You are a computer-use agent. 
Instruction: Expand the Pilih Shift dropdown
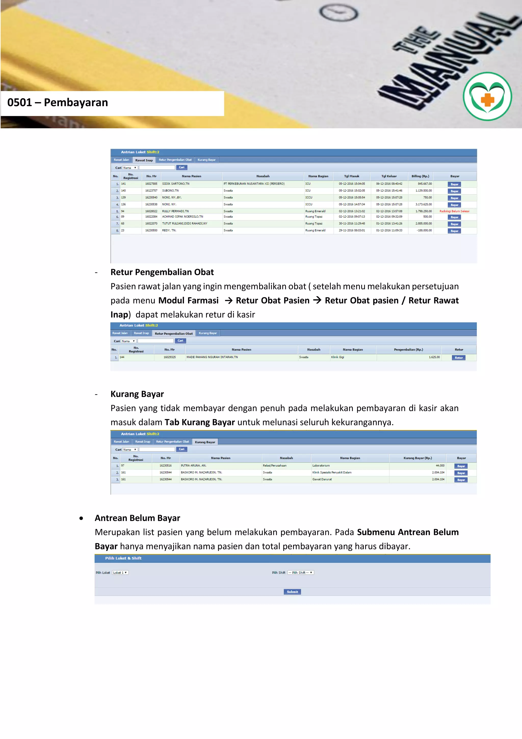300,573
